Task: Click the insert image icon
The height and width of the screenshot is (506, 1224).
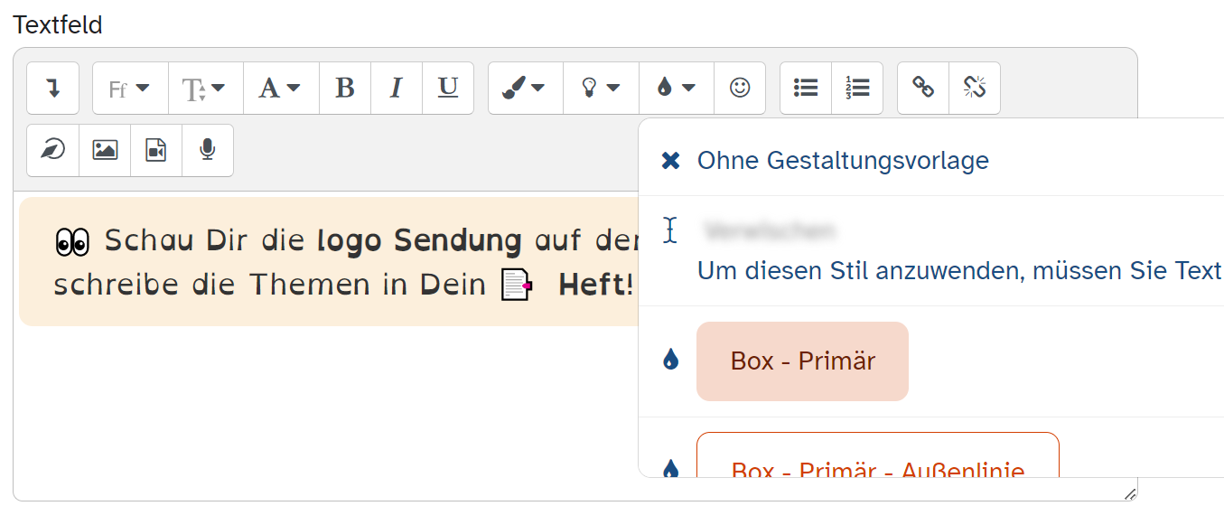Action: (x=105, y=151)
